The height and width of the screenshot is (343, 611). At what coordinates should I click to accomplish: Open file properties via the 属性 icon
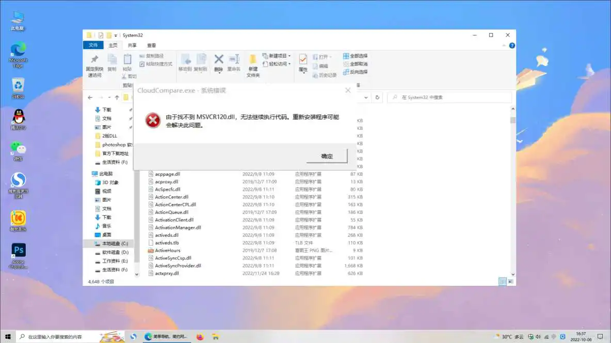[302, 59]
